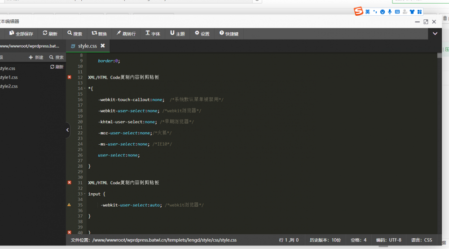Screen dimensions: 449x249
Task: Click the line 26 user-select:none code
Action: pyautogui.click(x=119, y=155)
